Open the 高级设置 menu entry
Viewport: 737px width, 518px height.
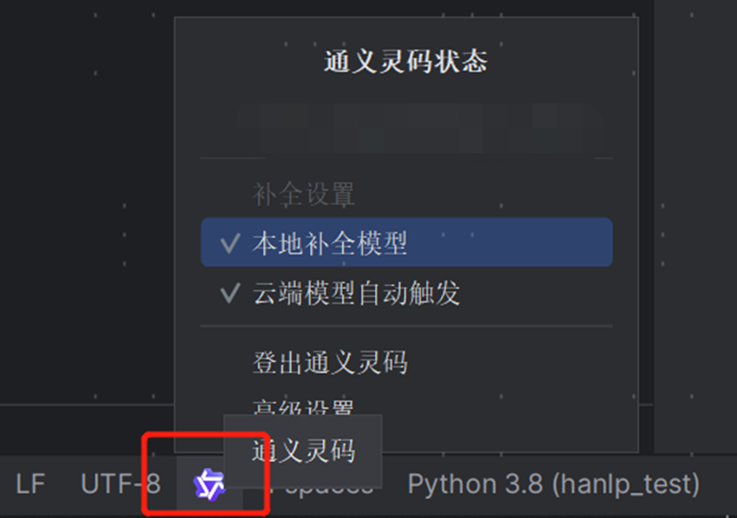[x=303, y=408]
